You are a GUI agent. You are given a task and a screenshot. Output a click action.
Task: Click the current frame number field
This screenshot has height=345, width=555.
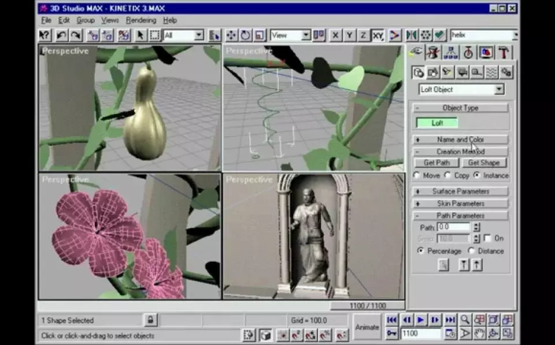(421, 333)
